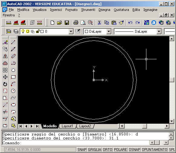176x153 pixels.
Task: Click the POLARE status bar button
Action: point(120,149)
